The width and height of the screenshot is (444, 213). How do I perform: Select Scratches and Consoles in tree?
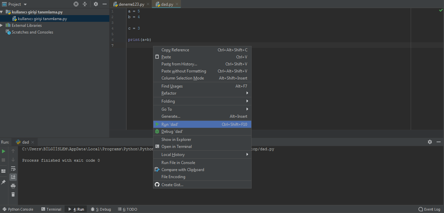click(32, 32)
